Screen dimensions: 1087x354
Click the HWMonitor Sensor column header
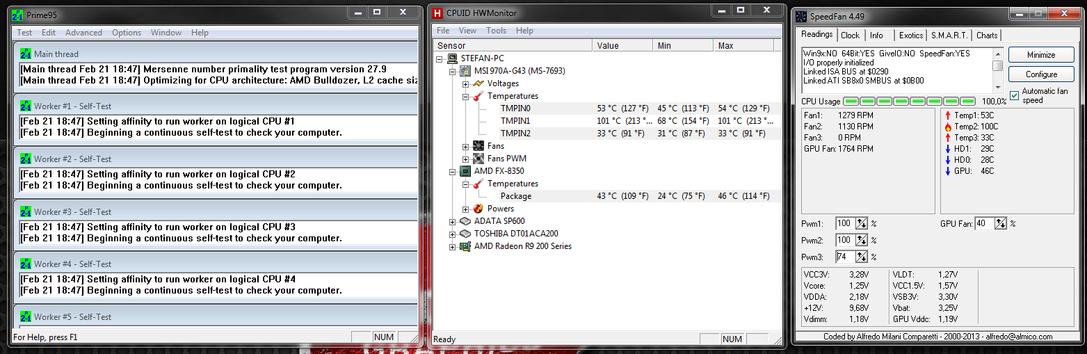click(x=513, y=45)
